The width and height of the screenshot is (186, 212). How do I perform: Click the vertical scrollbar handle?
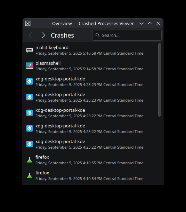tap(160, 80)
